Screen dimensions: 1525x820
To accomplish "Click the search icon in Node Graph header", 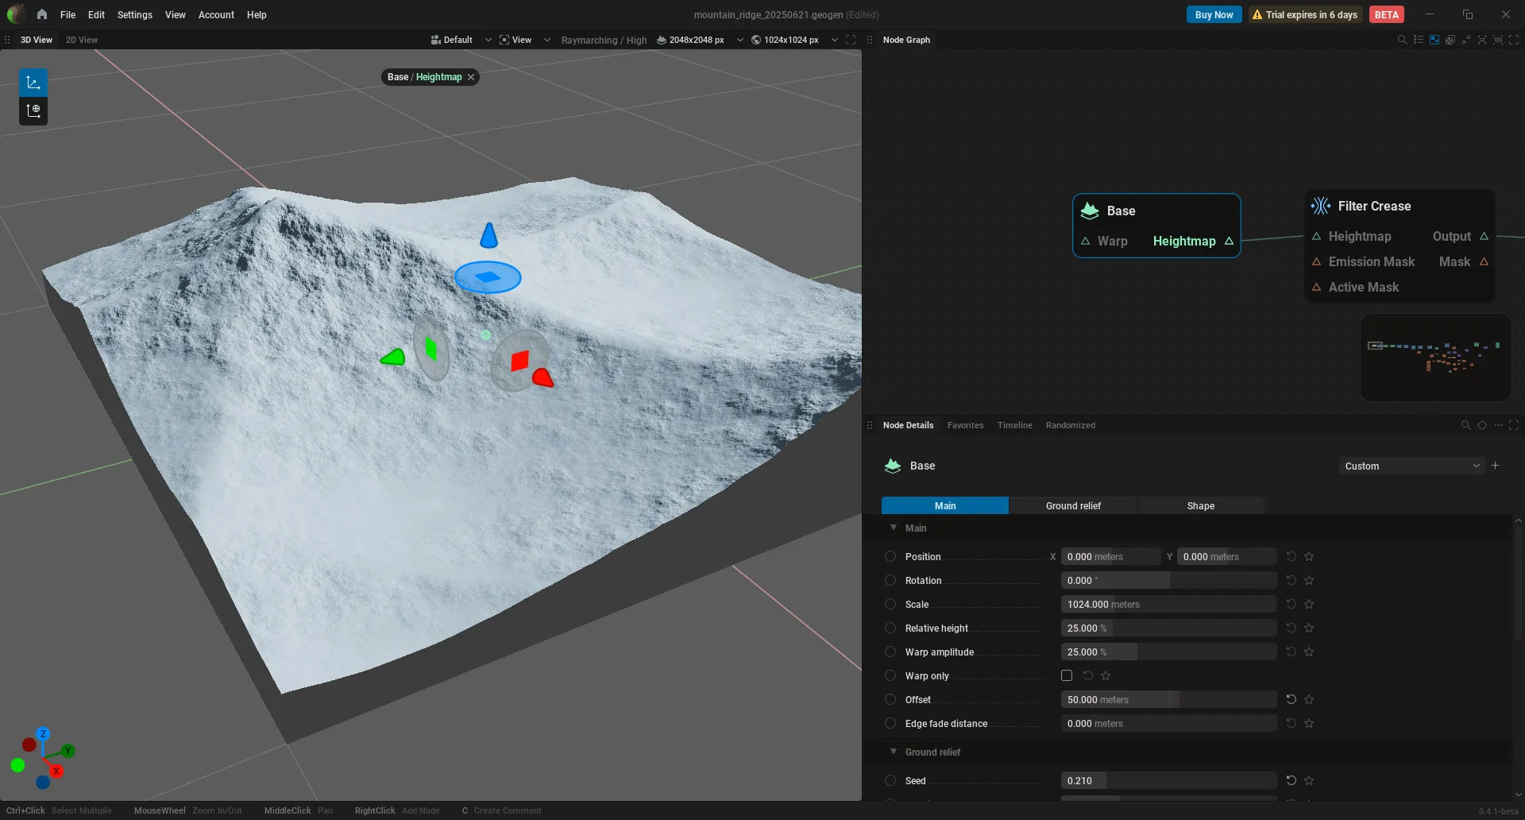I will coord(1402,40).
